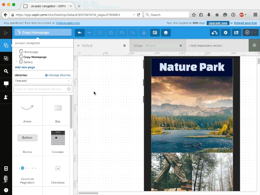Open settings gear on Default breakpoint
The height and width of the screenshot is (195, 260).
point(124,45)
